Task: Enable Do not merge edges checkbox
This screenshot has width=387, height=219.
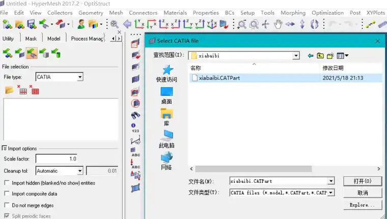Action: [7, 205]
